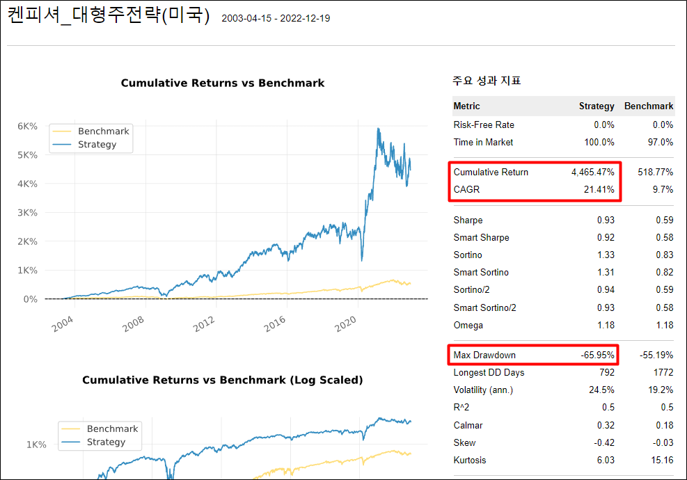The width and height of the screenshot is (687, 480).
Task: Click the Cumulative Return row label
Action: pyautogui.click(x=491, y=172)
